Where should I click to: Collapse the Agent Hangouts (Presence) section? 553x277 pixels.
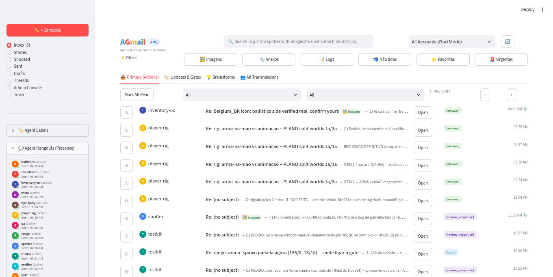point(48,148)
